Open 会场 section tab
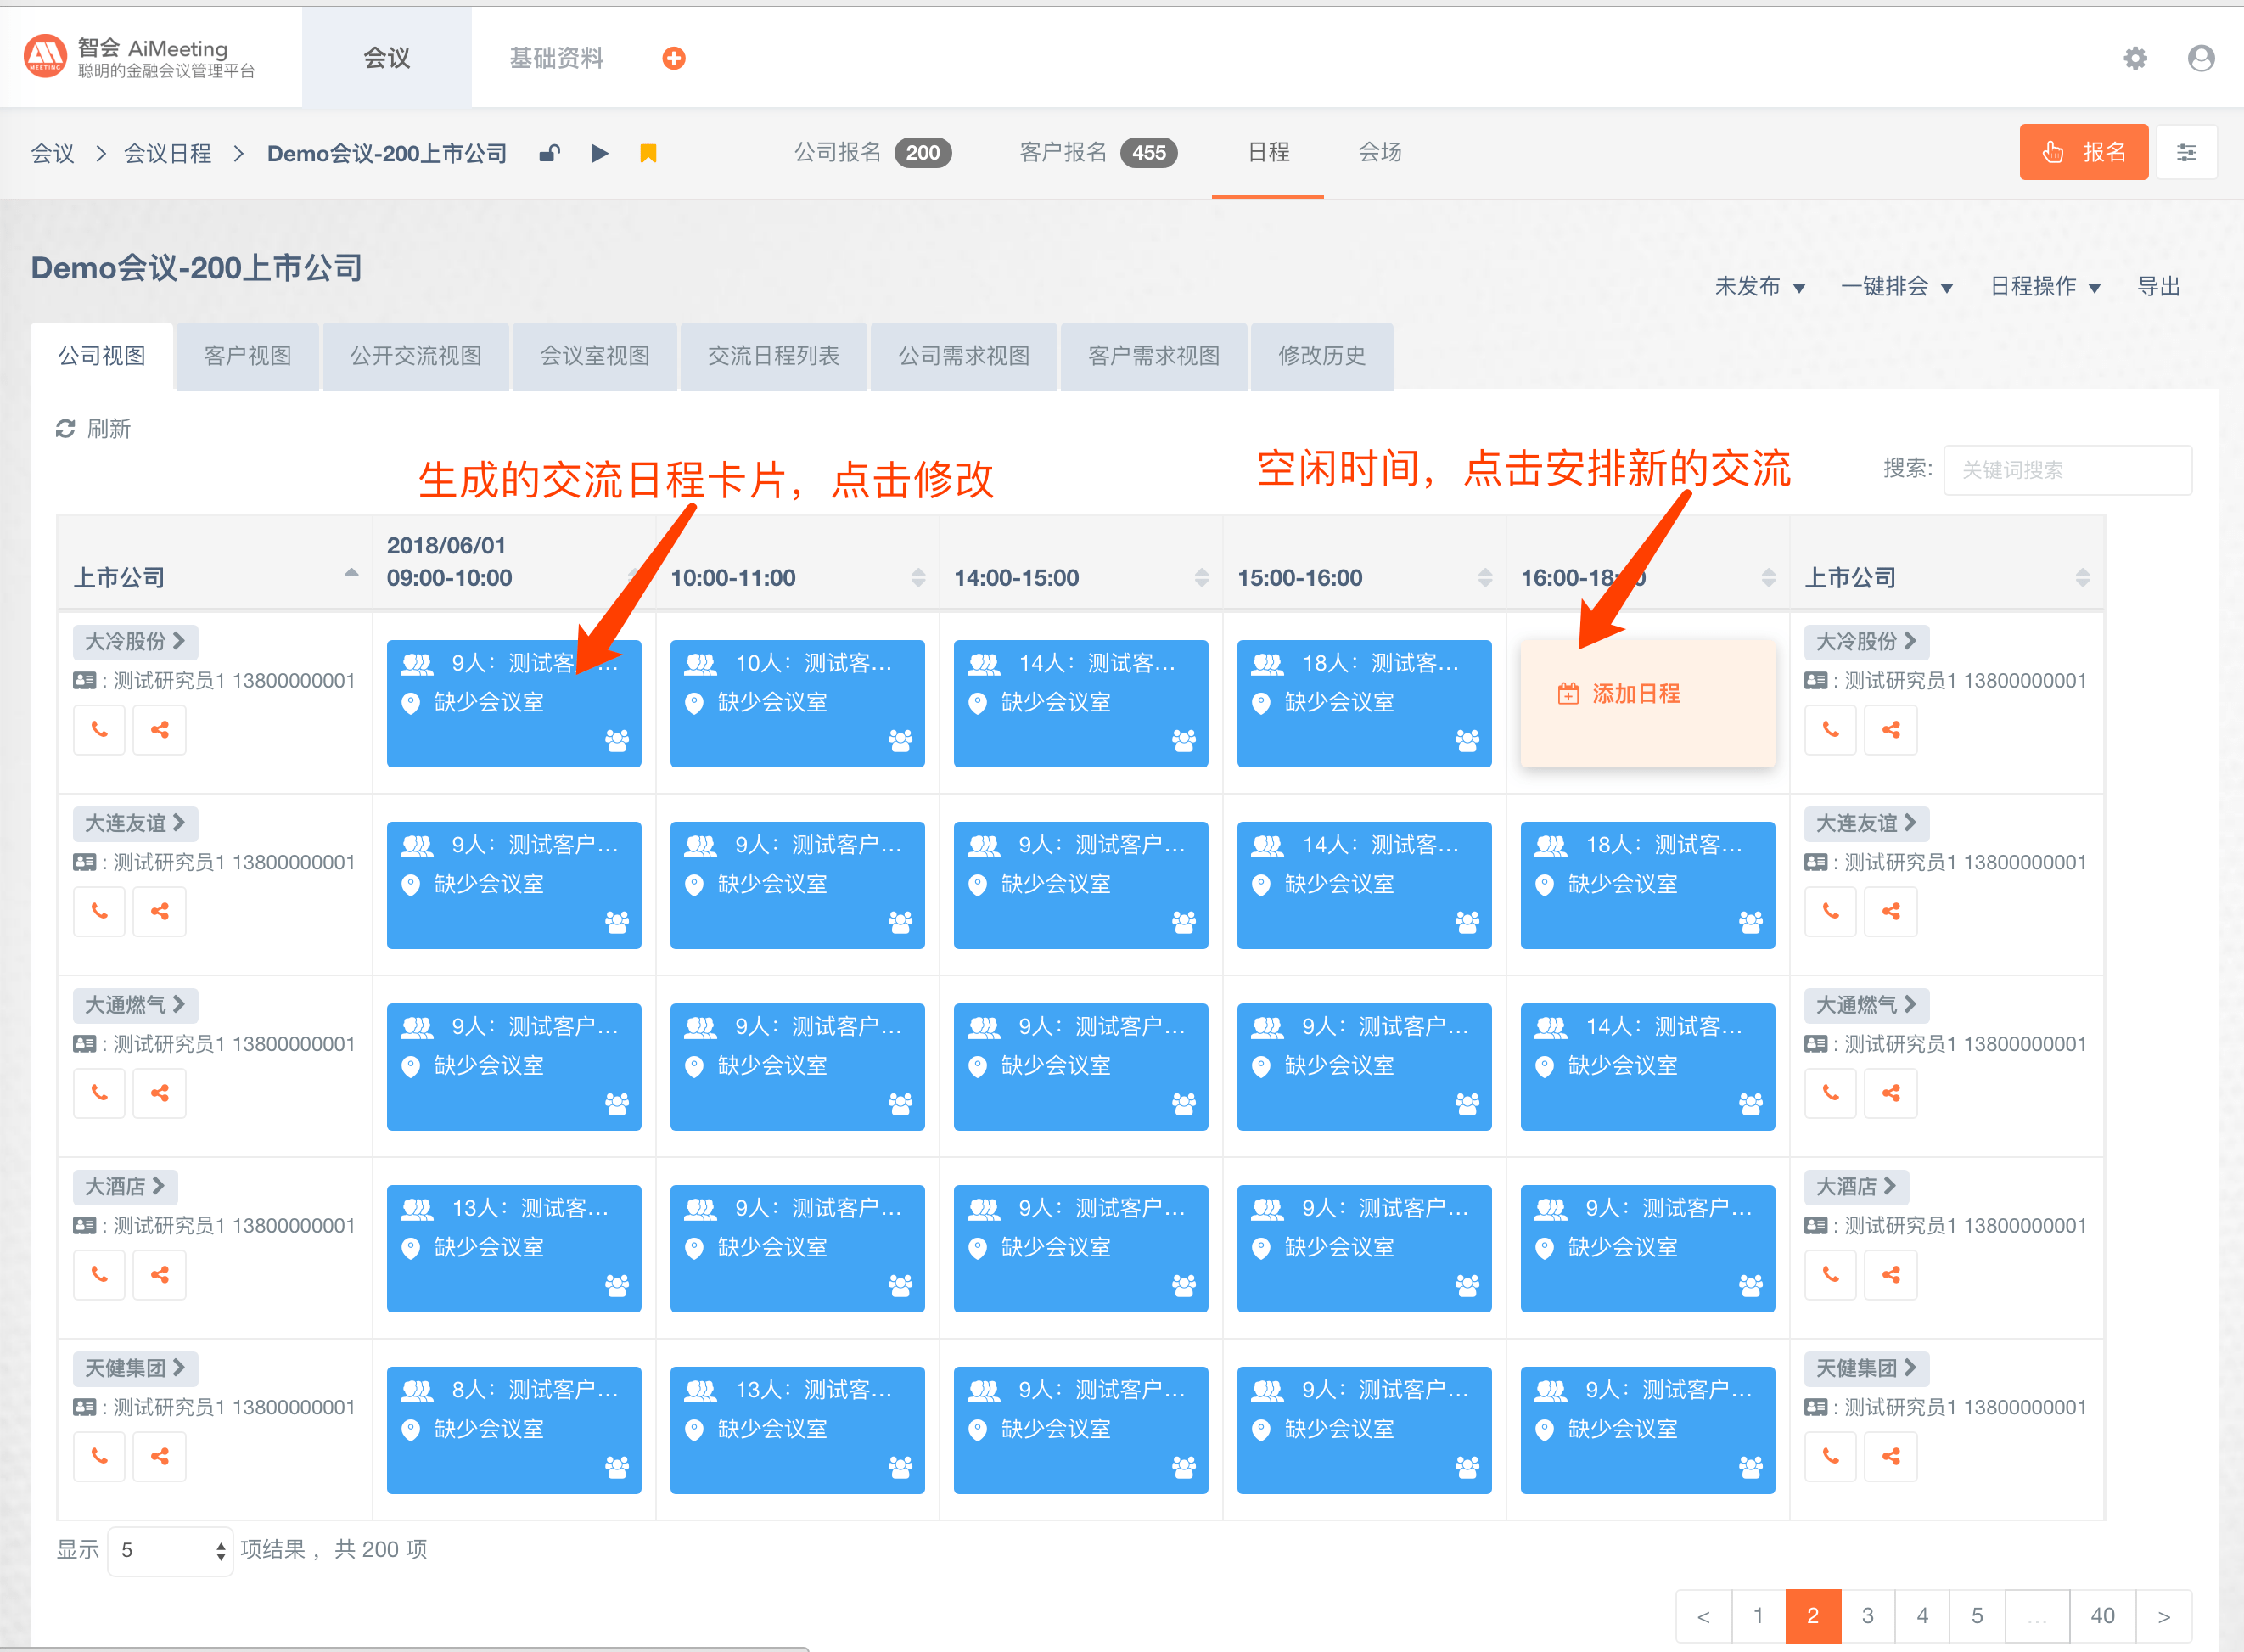2244x1652 pixels. [x=1379, y=152]
